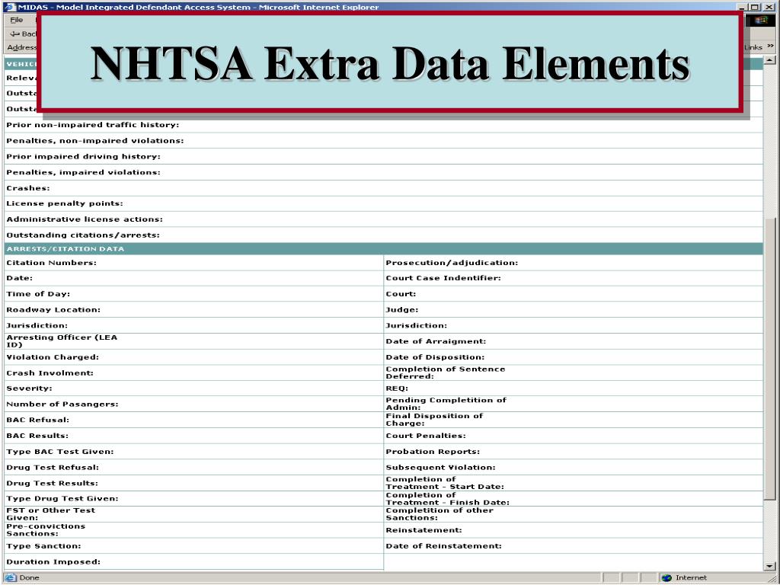Click the 'BAC Refusal:' label

38,420
